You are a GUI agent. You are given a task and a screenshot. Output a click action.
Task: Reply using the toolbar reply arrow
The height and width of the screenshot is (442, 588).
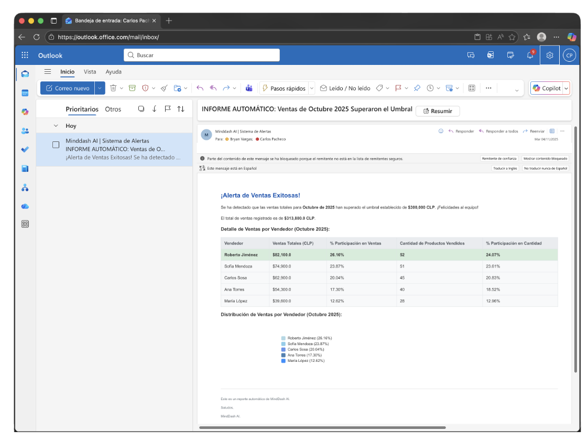tap(200, 88)
